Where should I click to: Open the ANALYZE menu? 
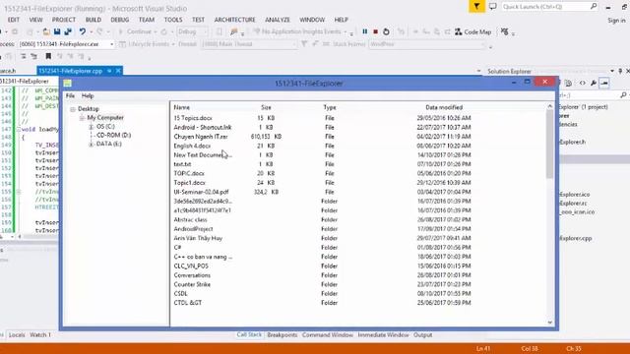(x=278, y=20)
